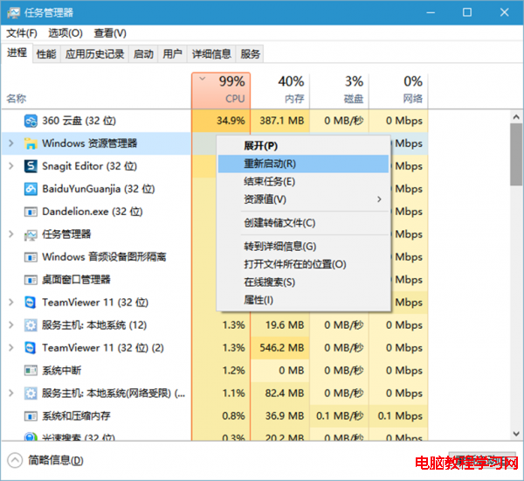Viewport: 524px width, 481px height.
Task: Click the 0.1 Mbps network cell
Action: tap(398, 416)
